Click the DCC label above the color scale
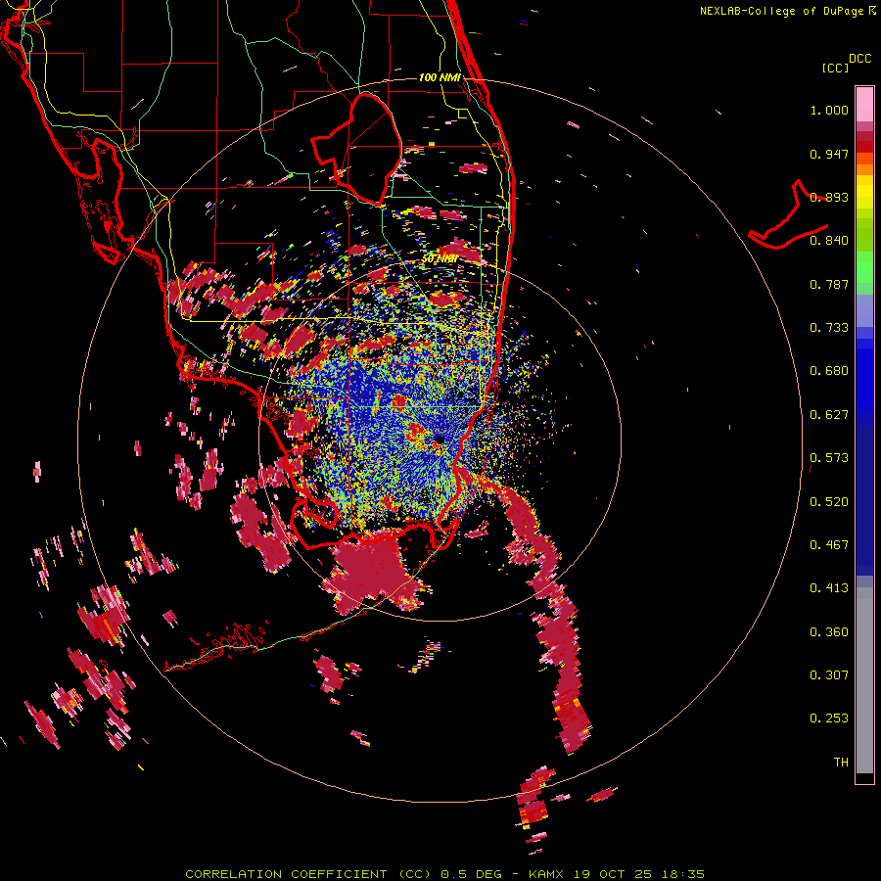881x881 pixels. (x=860, y=59)
